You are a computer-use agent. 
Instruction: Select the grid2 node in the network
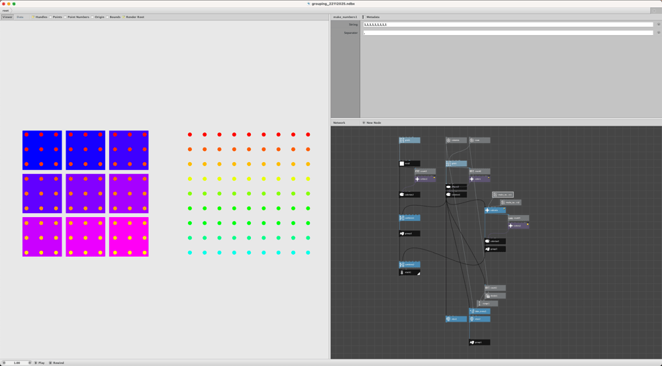pos(410,140)
